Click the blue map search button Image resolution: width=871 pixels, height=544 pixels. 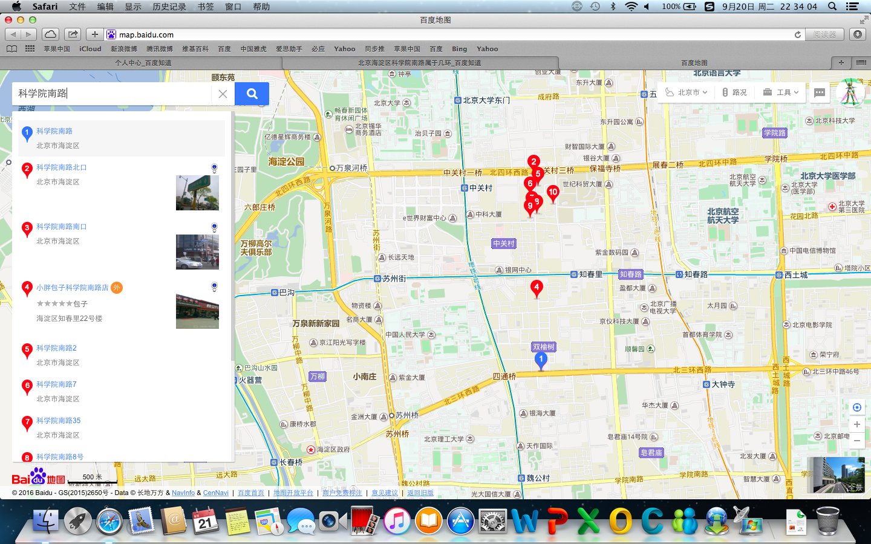click(252, 94)
